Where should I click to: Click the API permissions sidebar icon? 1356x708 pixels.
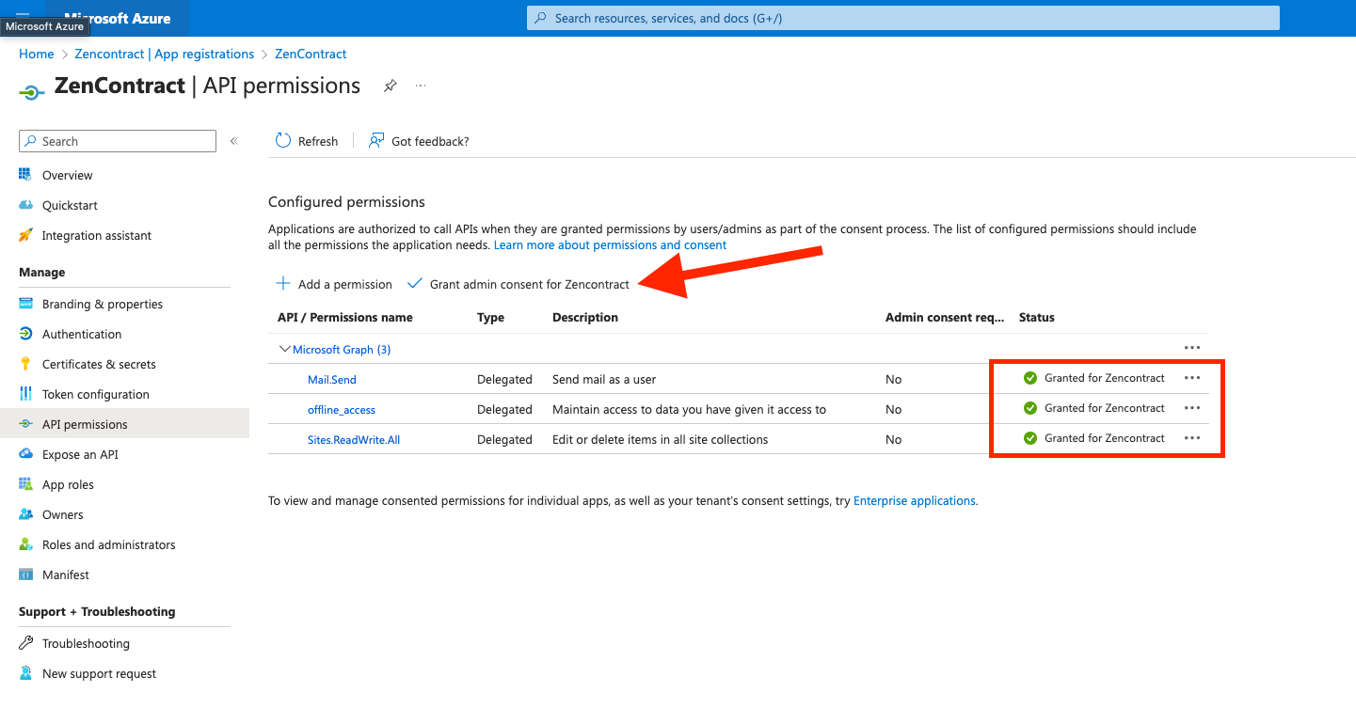25,424
